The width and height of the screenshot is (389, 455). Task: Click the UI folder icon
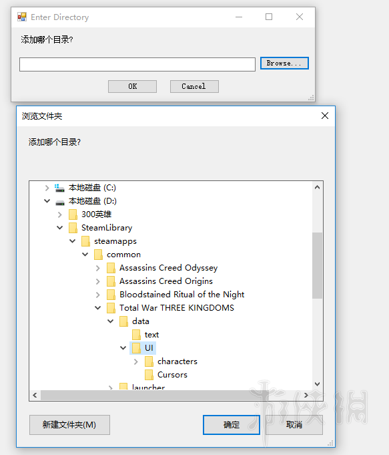coord(136,348)
